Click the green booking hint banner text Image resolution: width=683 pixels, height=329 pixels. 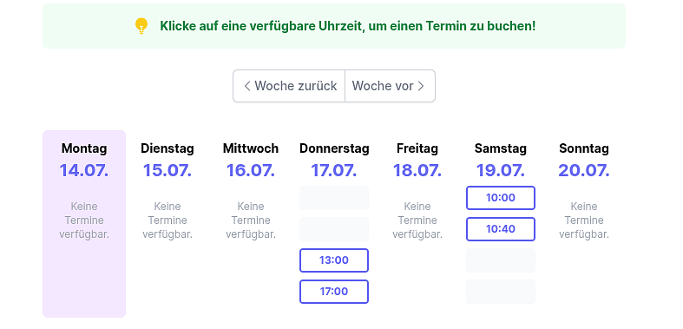tap(348, 26)
